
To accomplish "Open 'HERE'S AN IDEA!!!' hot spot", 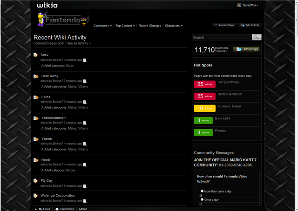I will pyautogui.click(x=230, y=94).
